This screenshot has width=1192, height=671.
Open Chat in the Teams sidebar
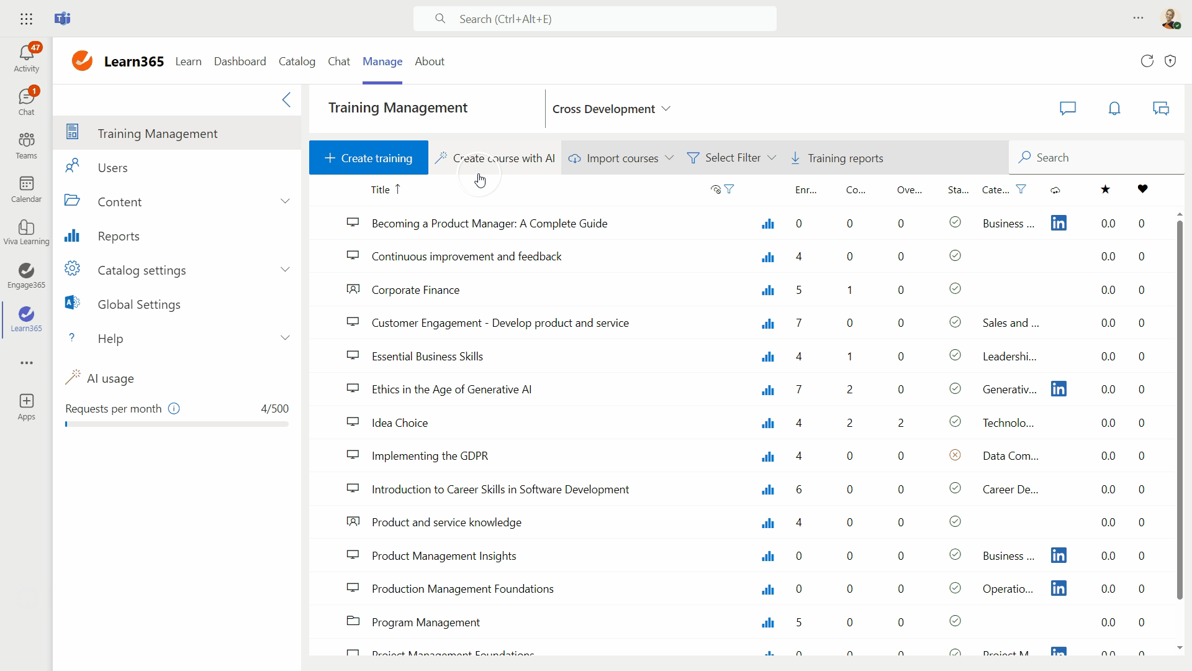coord(26,101)
